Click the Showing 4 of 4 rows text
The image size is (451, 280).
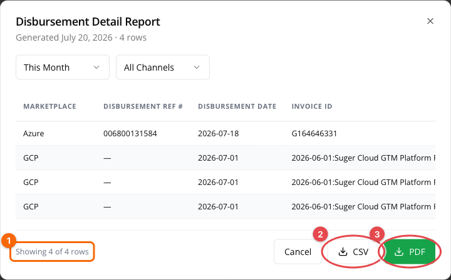click(x=52, y=252)
